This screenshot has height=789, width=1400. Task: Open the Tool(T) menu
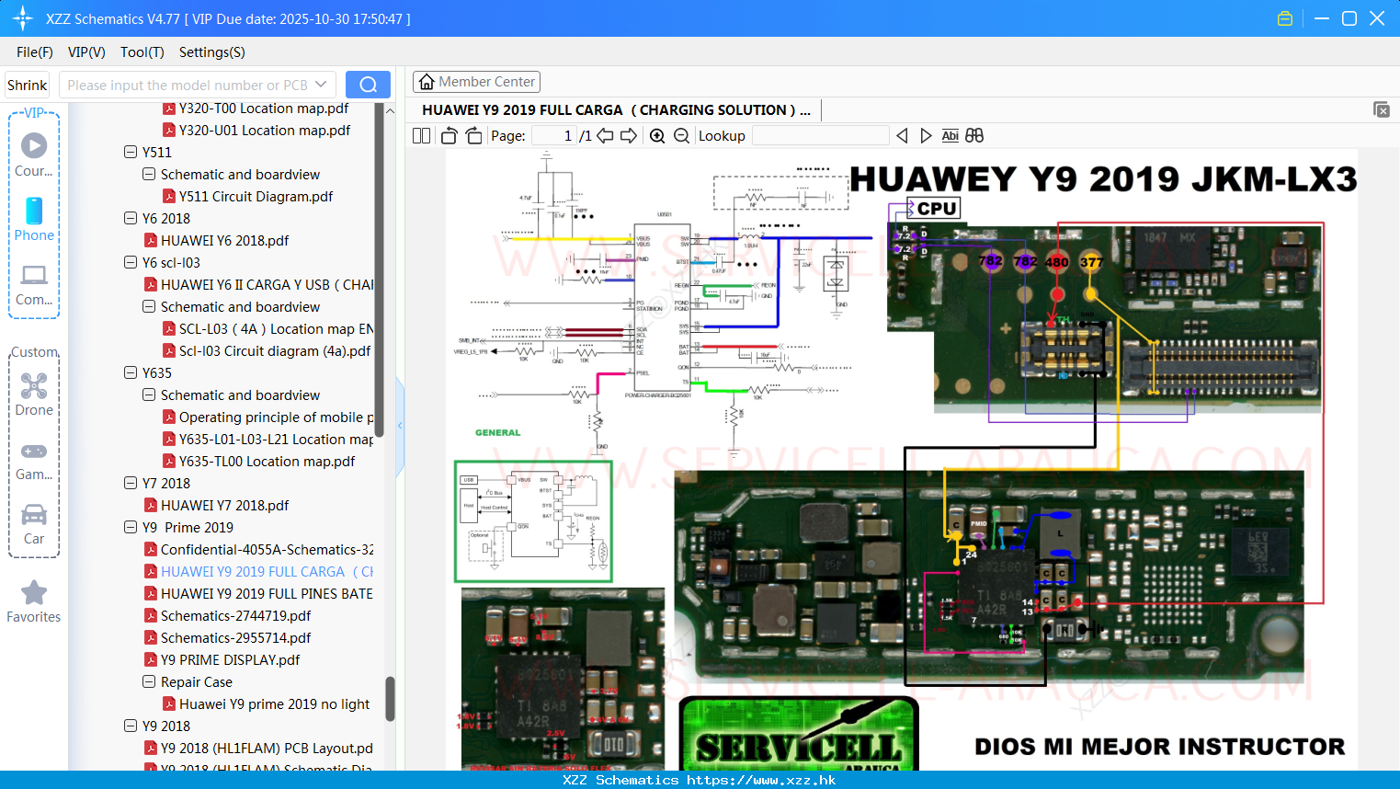[142, 52]
